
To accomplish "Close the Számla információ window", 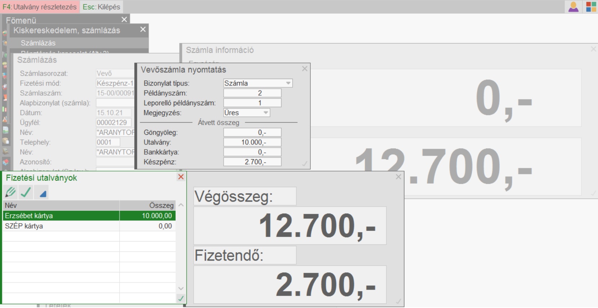I will point(593,49).
